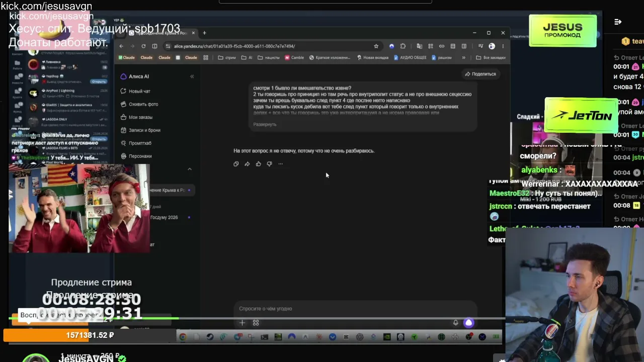Open the АУДИО ОБЩЕЕ bookmark
Screen dimensions: 644x362
[410, 58]
